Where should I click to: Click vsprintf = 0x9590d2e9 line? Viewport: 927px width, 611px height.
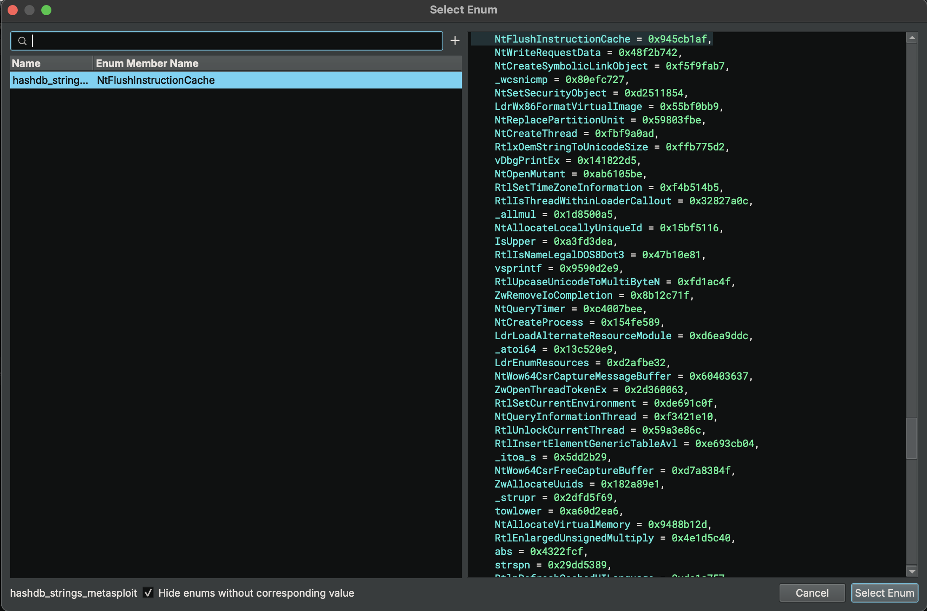tap(559, 268)
